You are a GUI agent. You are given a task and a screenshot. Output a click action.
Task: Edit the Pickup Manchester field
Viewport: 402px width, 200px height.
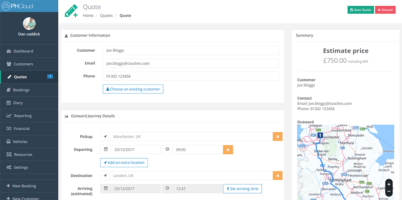191,137
